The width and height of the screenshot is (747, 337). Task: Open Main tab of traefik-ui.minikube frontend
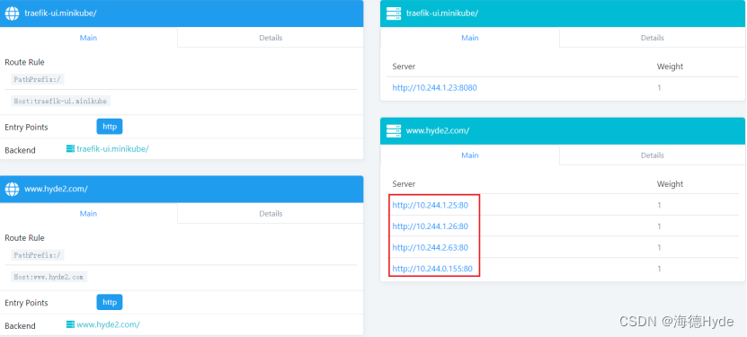point(89,38)
